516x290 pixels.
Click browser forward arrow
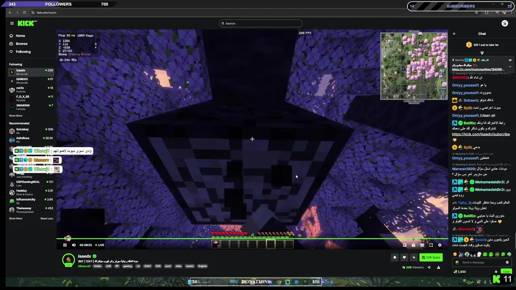(x=17, y=12)
